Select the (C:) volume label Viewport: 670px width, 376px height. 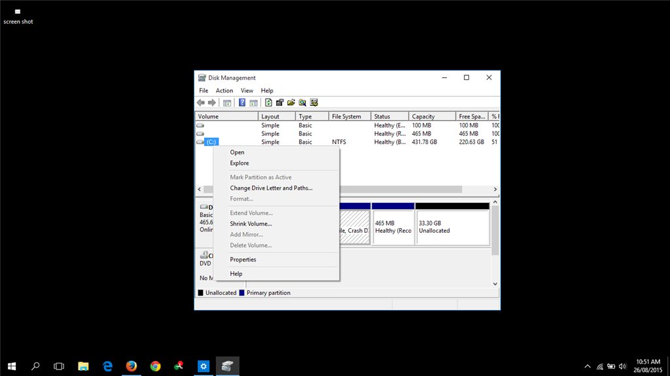(211, 142)
